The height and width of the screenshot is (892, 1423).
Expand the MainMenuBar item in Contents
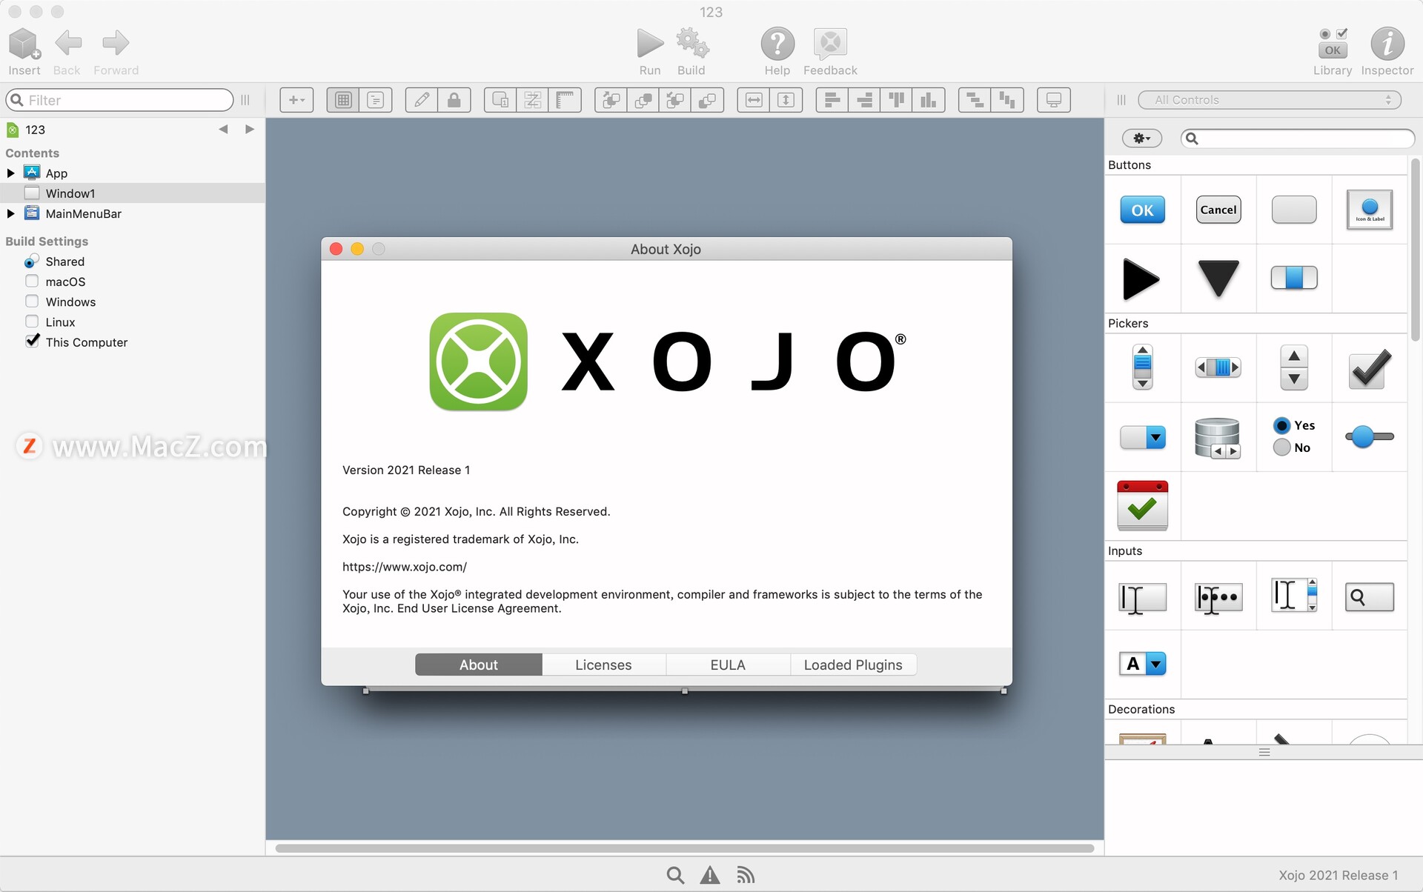tap(10, 213)
